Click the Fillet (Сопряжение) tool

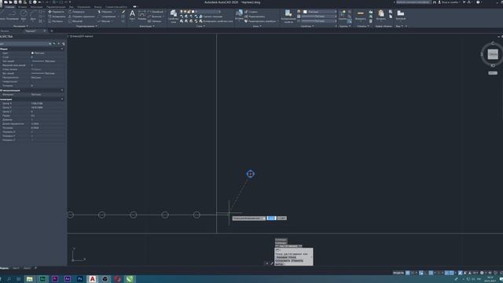[x=107, y=17]
